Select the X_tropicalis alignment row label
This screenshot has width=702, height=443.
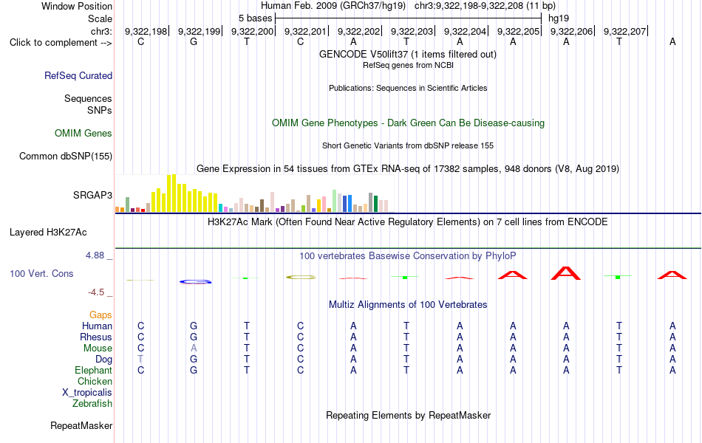click(x=87, y=393)
